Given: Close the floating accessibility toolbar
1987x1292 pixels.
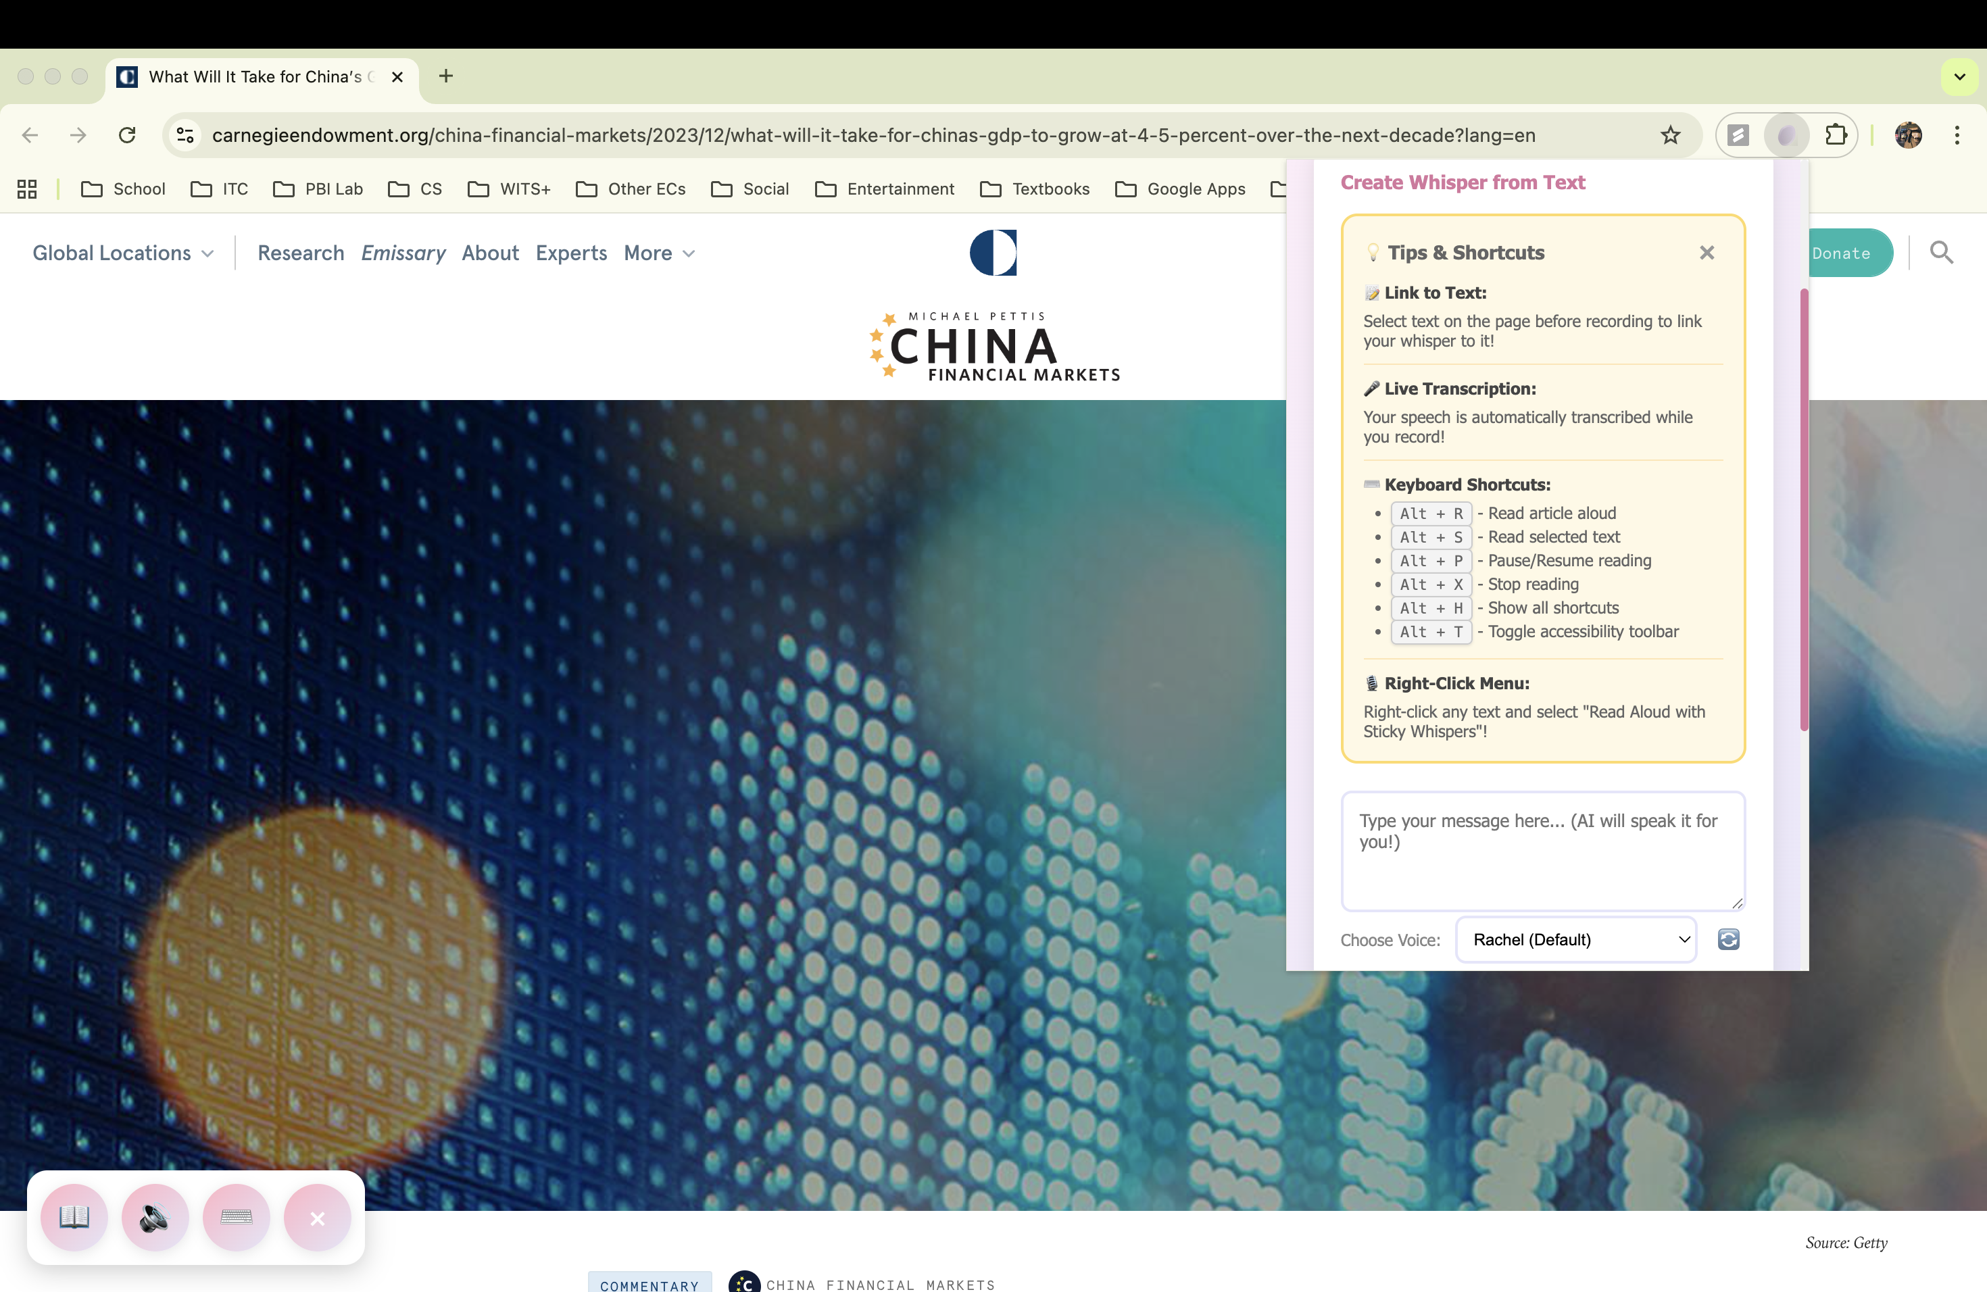Looking at the screenshot, I should [317, 1217].
